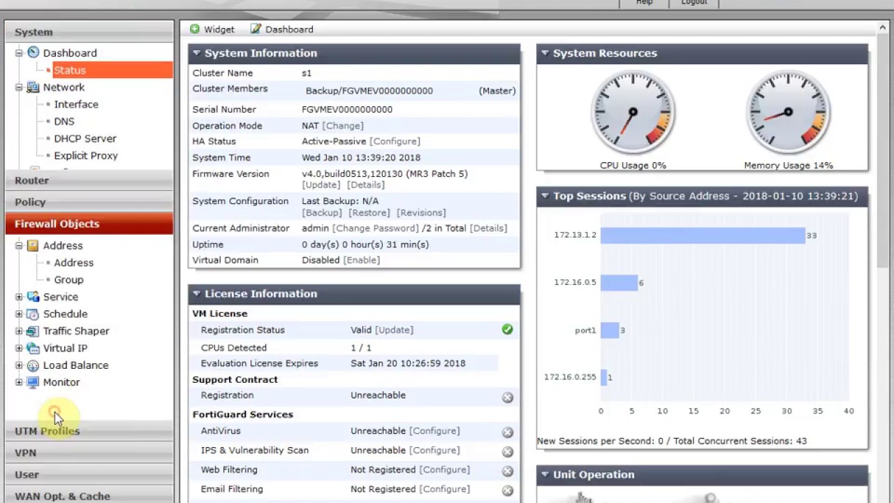Collapse the Network tree node
The width and height of the screenshot is (894, 503).
click(x=19, y=87)
